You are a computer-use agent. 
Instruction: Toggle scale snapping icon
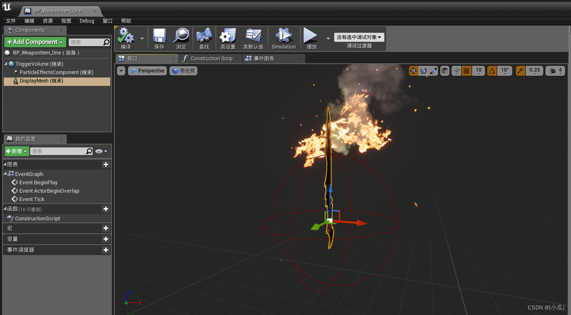520,71
